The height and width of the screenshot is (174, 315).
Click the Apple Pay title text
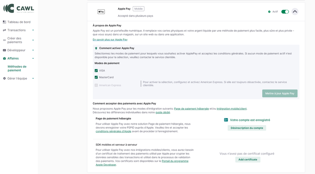coord(124,9)
